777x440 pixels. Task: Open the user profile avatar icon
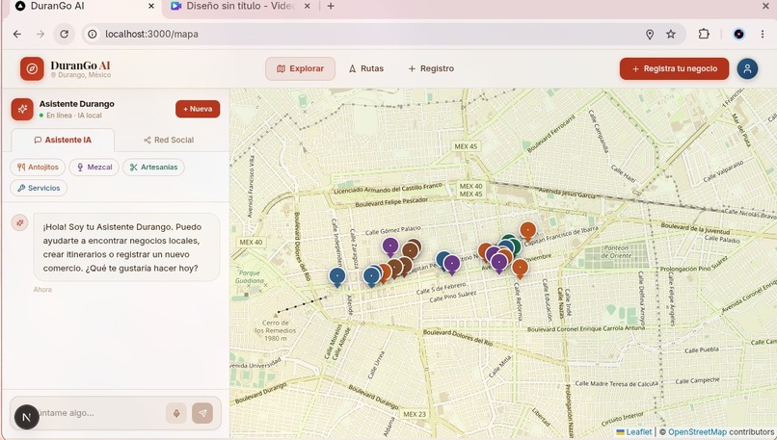747,68
